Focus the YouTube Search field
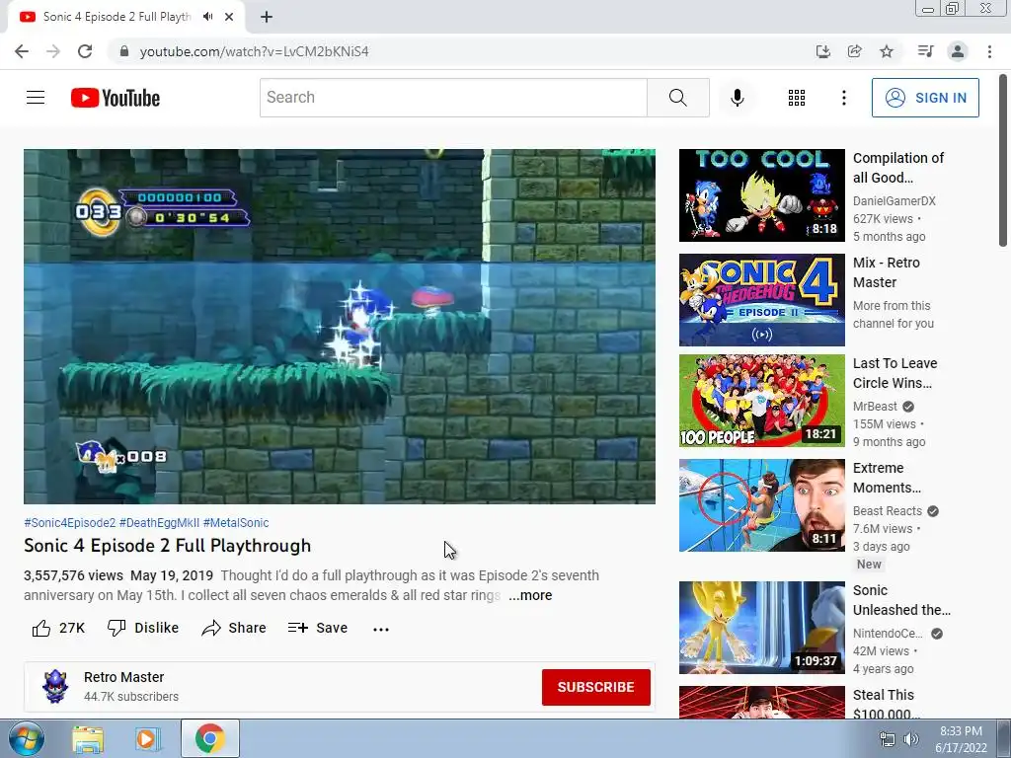 [453, 98]
